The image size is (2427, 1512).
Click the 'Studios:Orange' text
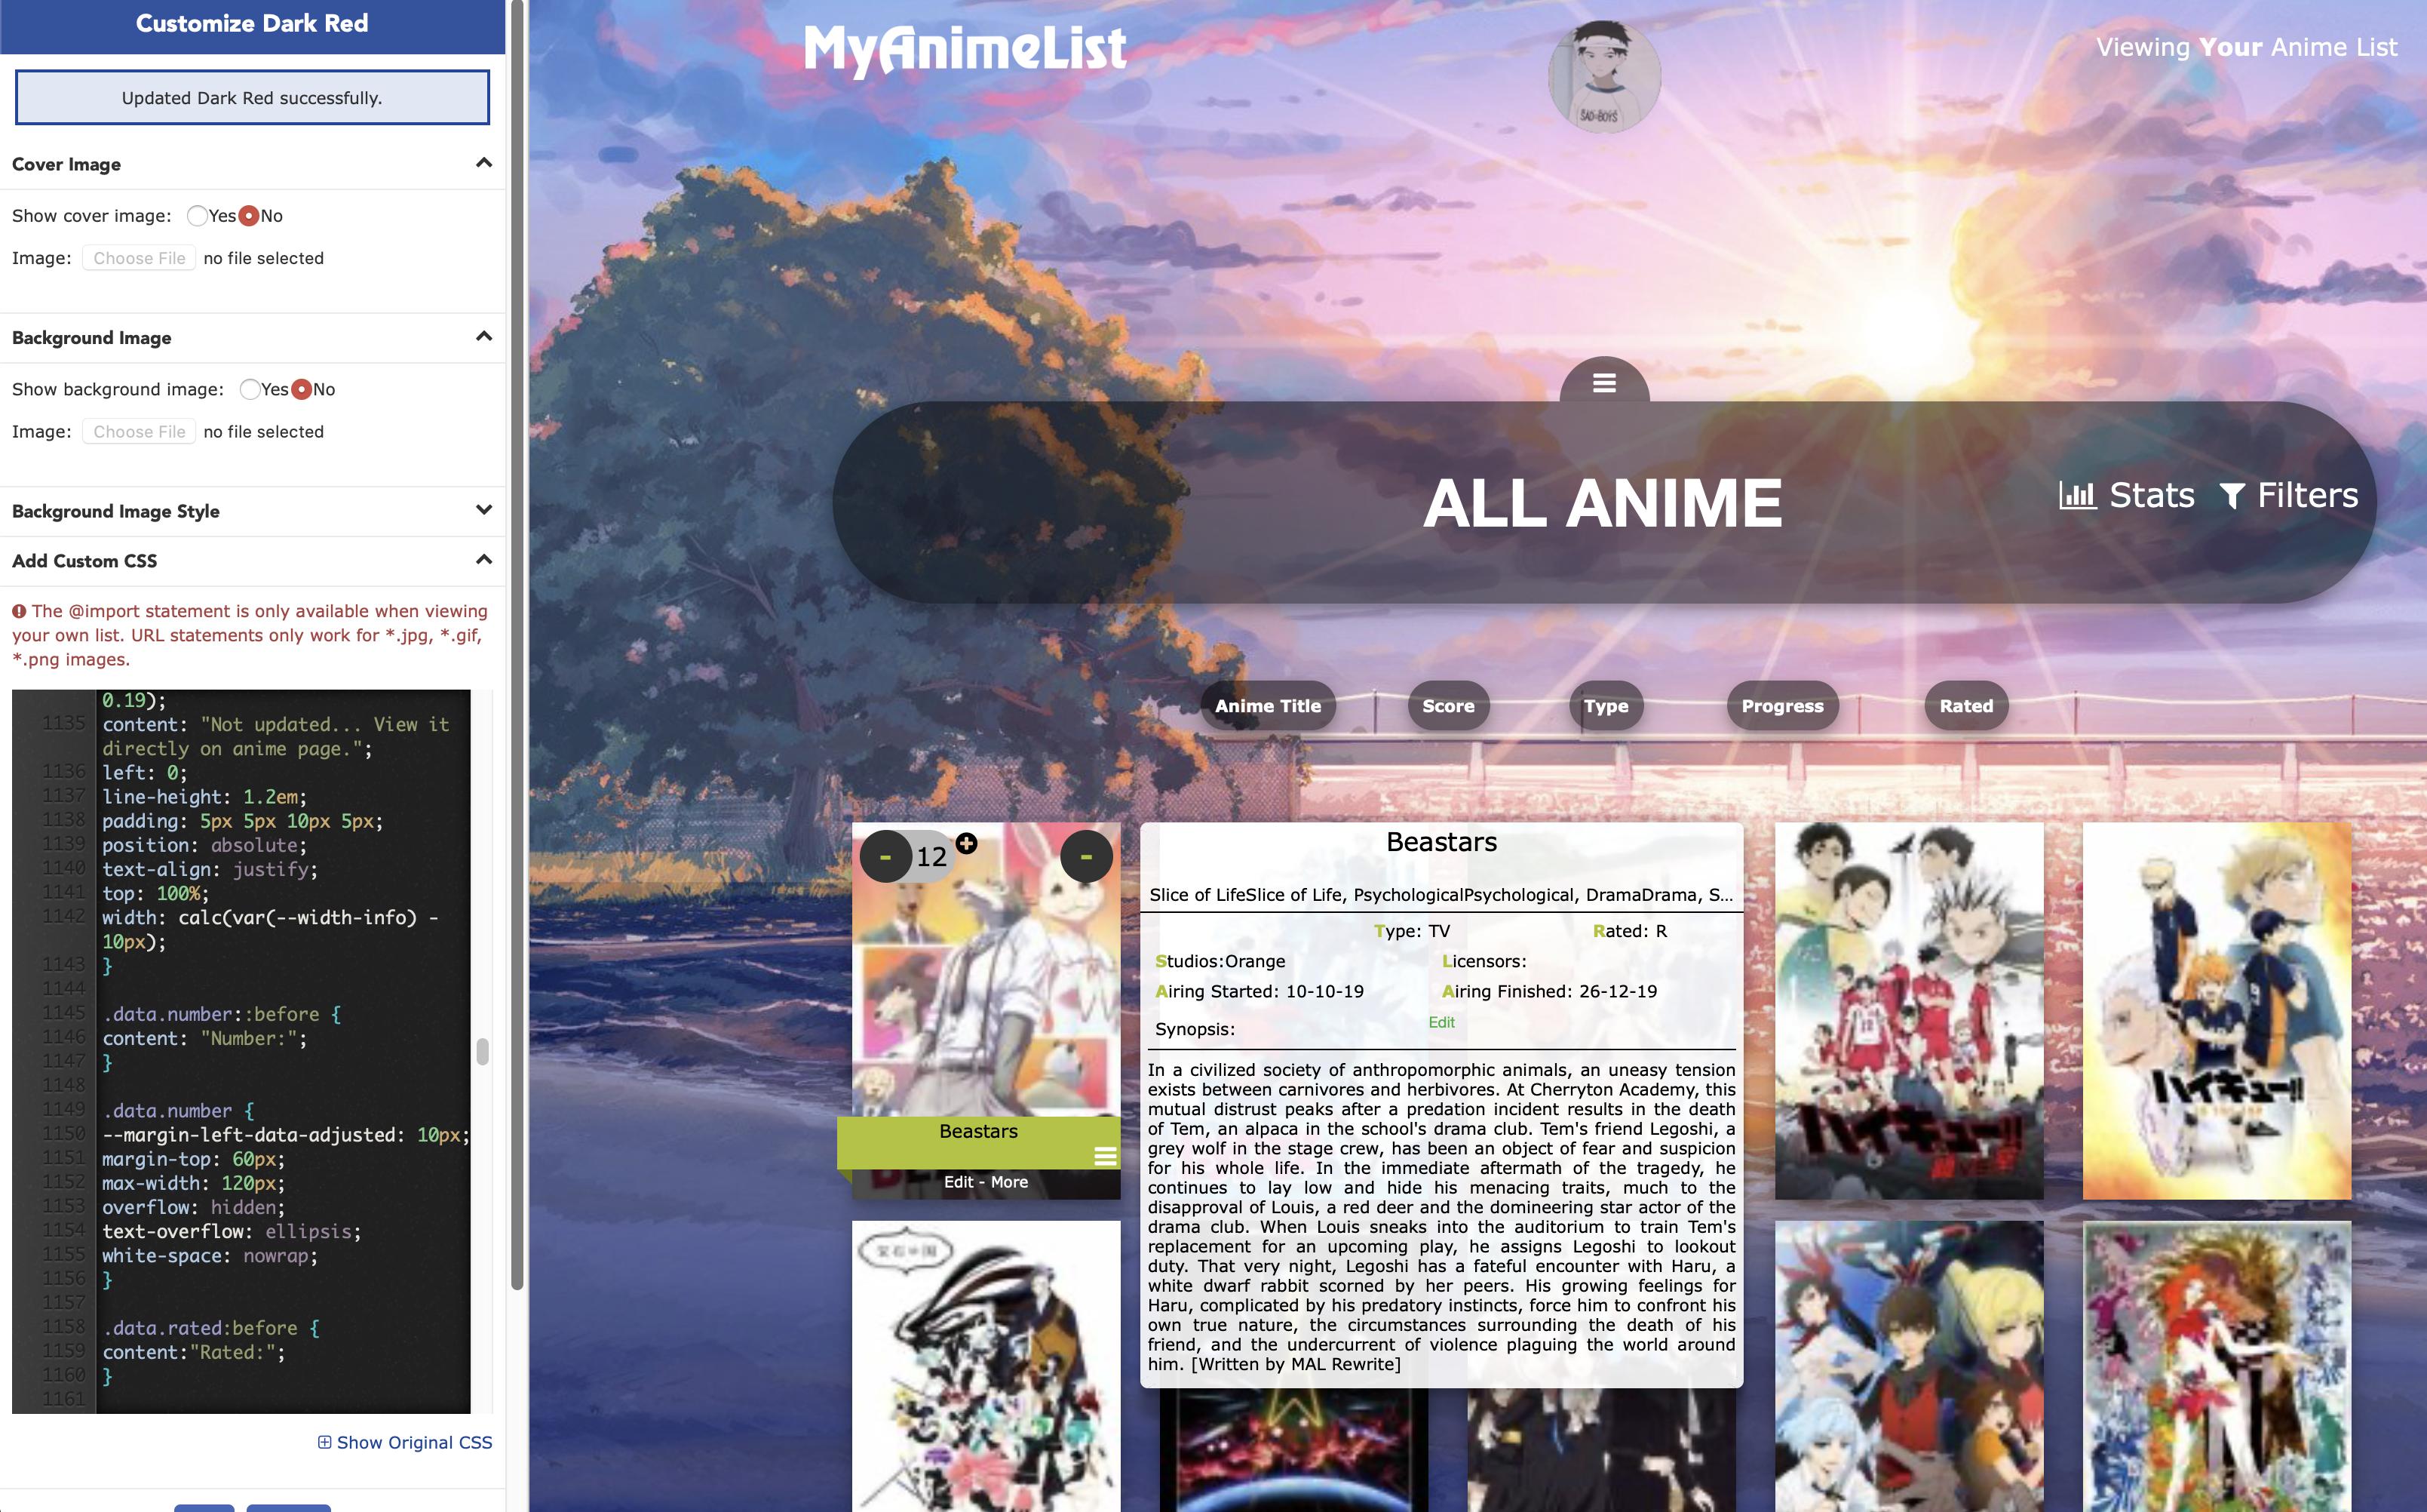point(1220,961)
